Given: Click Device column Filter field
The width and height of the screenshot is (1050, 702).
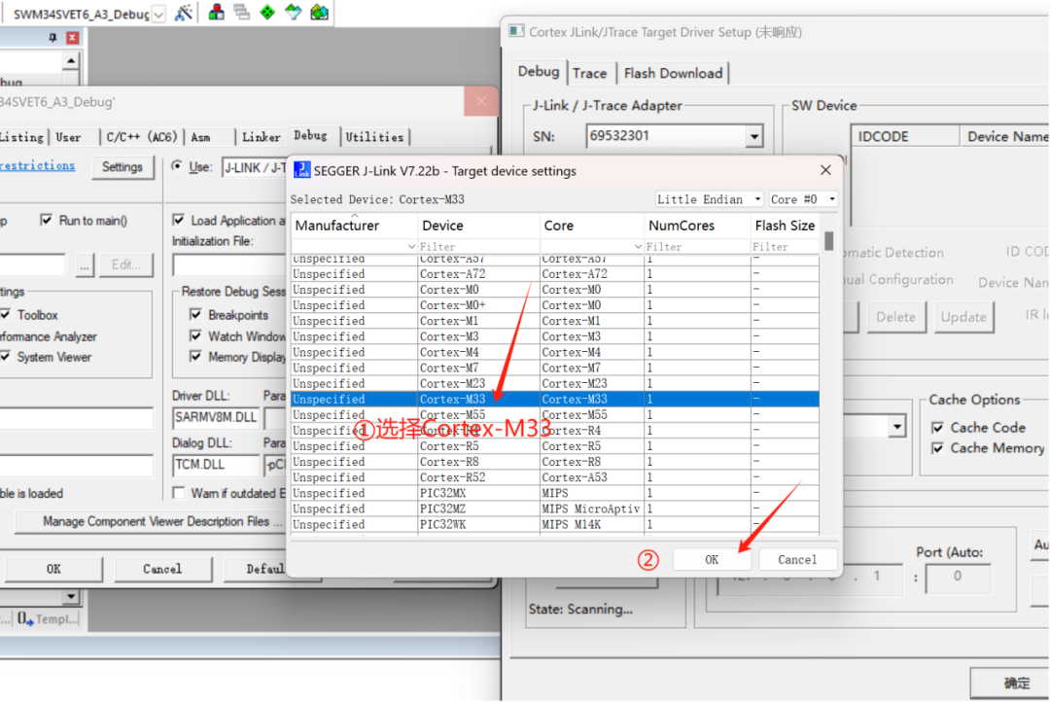Looking at the screenshot, I should [x=478, y=247].
